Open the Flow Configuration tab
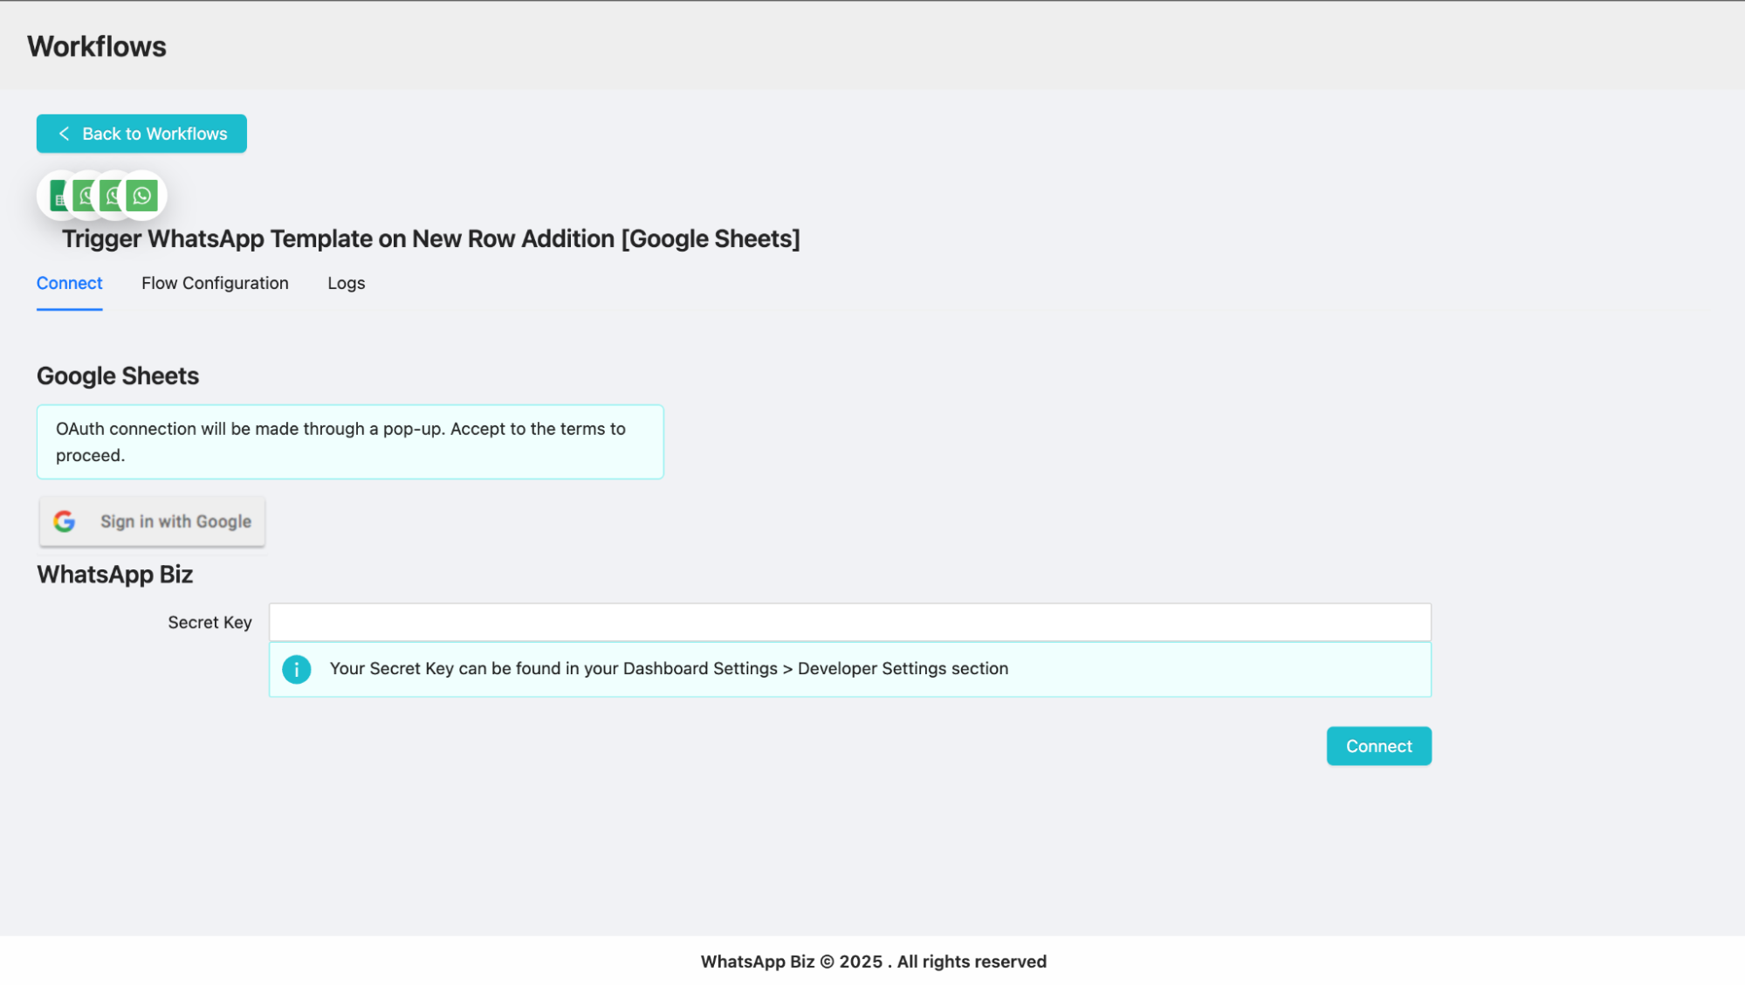The height and width of the screenshot is (986, 1745). (x=215, y=283)
